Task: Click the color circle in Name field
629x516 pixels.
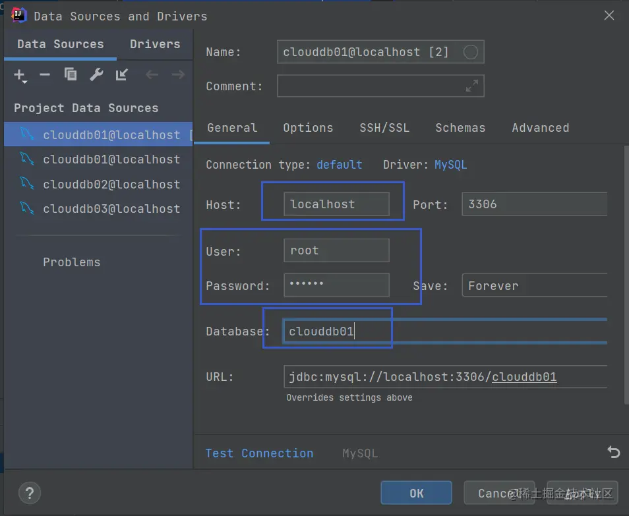Action: [470, 51]
